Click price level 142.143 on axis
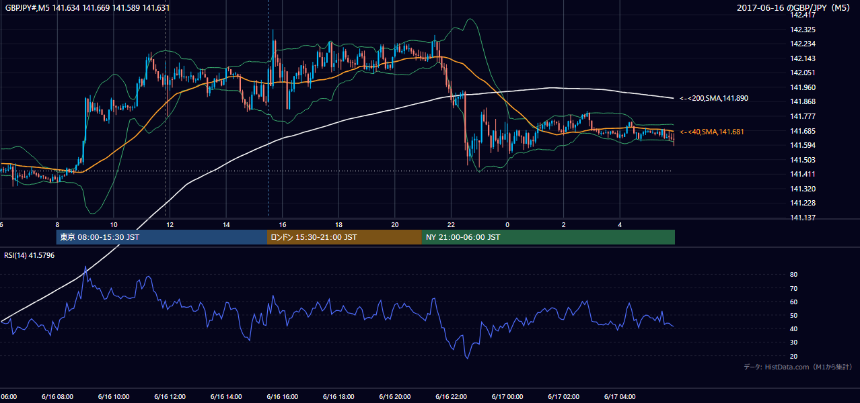This screenshot has width=860, height=403. click(x=803, y=59)
